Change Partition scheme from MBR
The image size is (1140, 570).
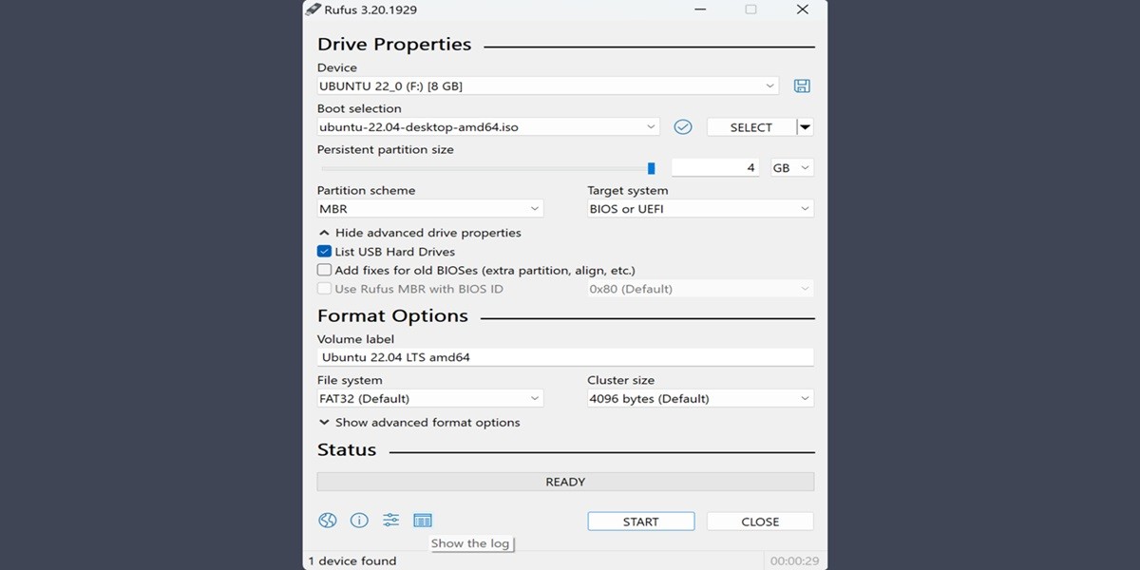[x=430, y=208]
